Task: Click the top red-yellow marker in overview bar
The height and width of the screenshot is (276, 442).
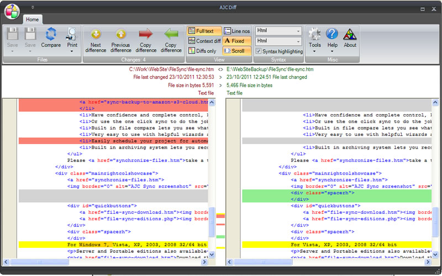Action: tap(220, 216)
